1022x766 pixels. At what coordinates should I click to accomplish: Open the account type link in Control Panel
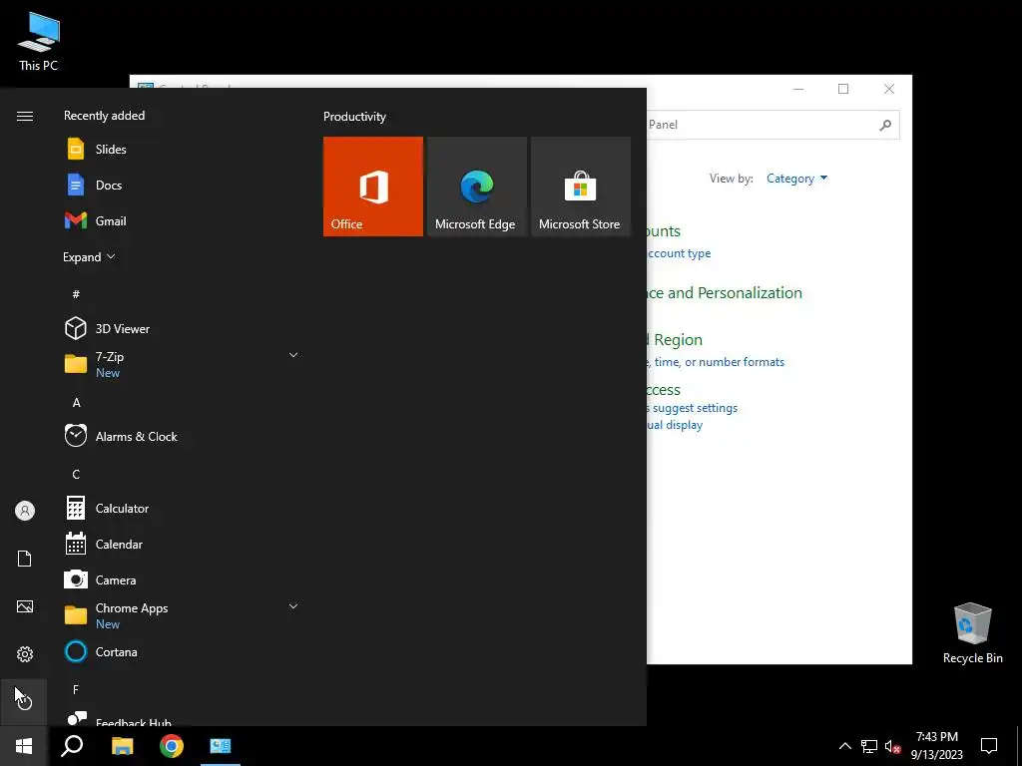click(x=679, y=253)
